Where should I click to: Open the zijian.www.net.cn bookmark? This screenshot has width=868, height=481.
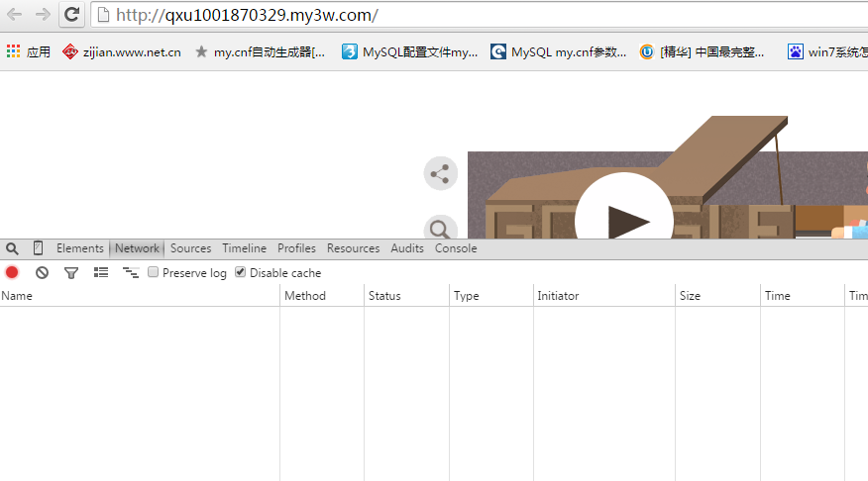point(121,52)
